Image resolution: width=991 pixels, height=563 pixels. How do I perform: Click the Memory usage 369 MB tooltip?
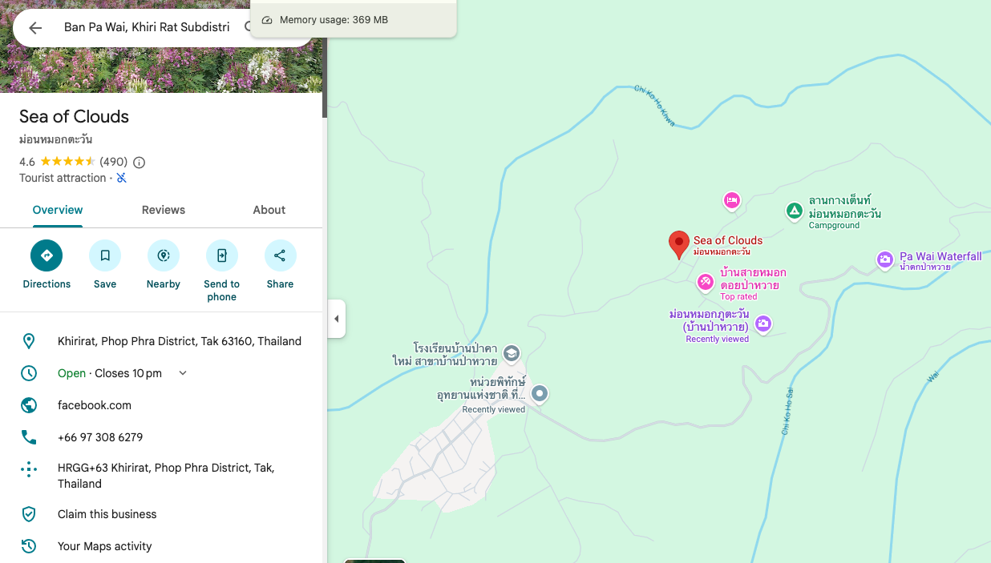point(354,19)
